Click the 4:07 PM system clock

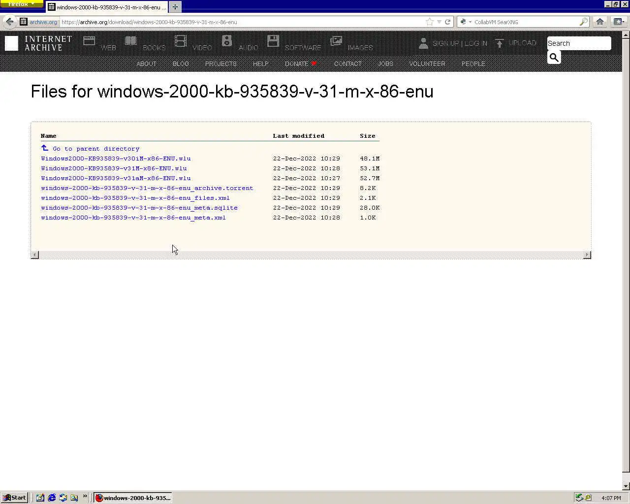pyautogui.click(x=611, y=498)
